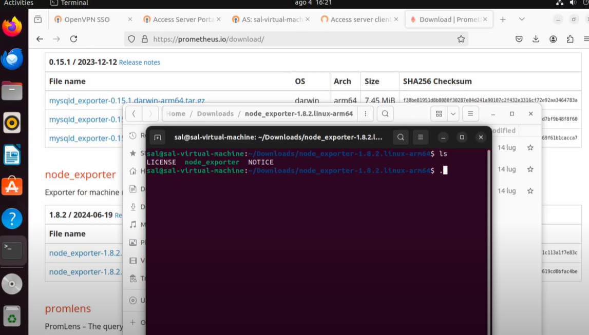Open search in the terminal header
The width and height of the screenshot is (589, 335).
coord(401,137)
